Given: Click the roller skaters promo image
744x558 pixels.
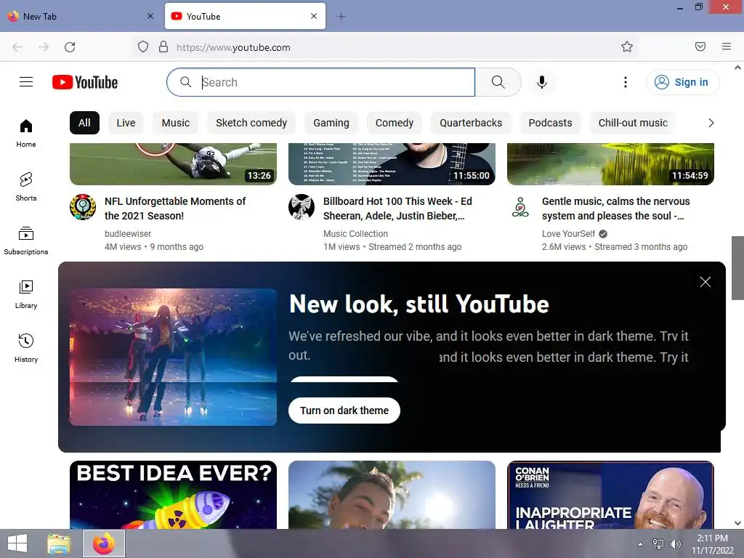Looking at the screenshot, I should point(173,357).
